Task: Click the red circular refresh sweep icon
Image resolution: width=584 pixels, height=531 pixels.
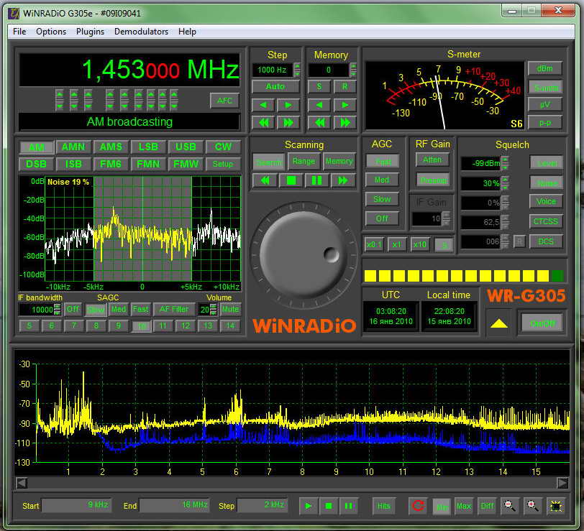Action: coord(418,506)
